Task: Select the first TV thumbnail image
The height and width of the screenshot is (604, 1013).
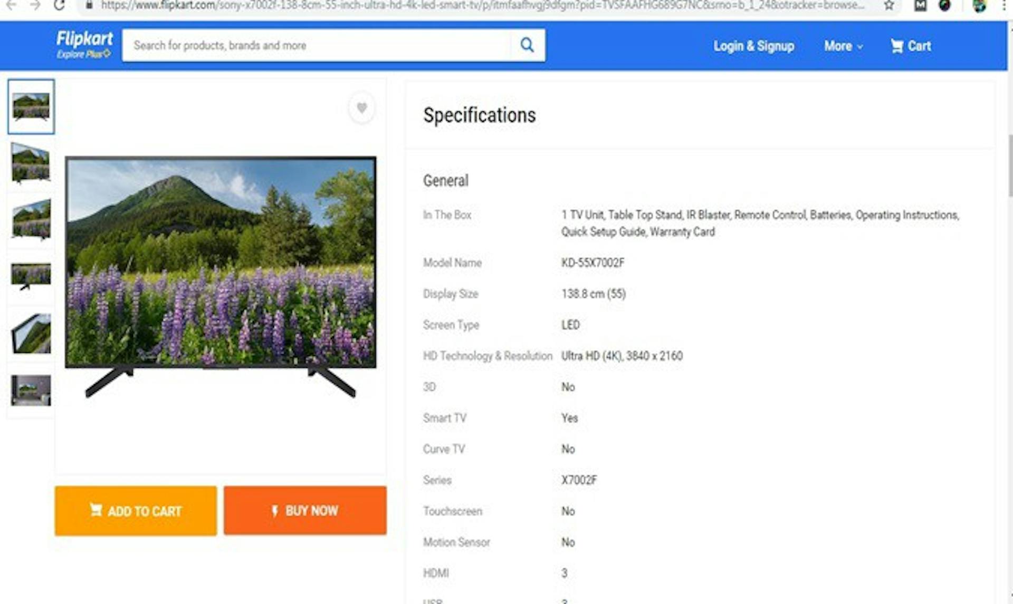Action: click(31, 106)
